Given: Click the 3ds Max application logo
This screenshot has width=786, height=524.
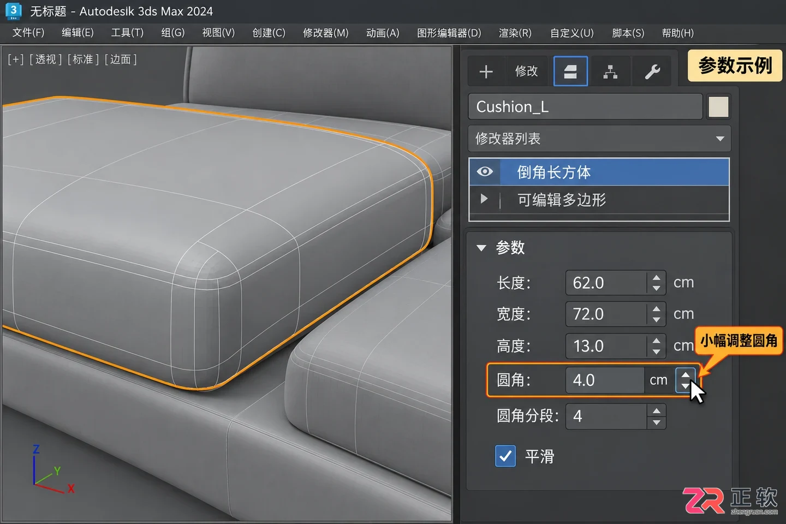Looking at the screenshot, I should 13,11.
